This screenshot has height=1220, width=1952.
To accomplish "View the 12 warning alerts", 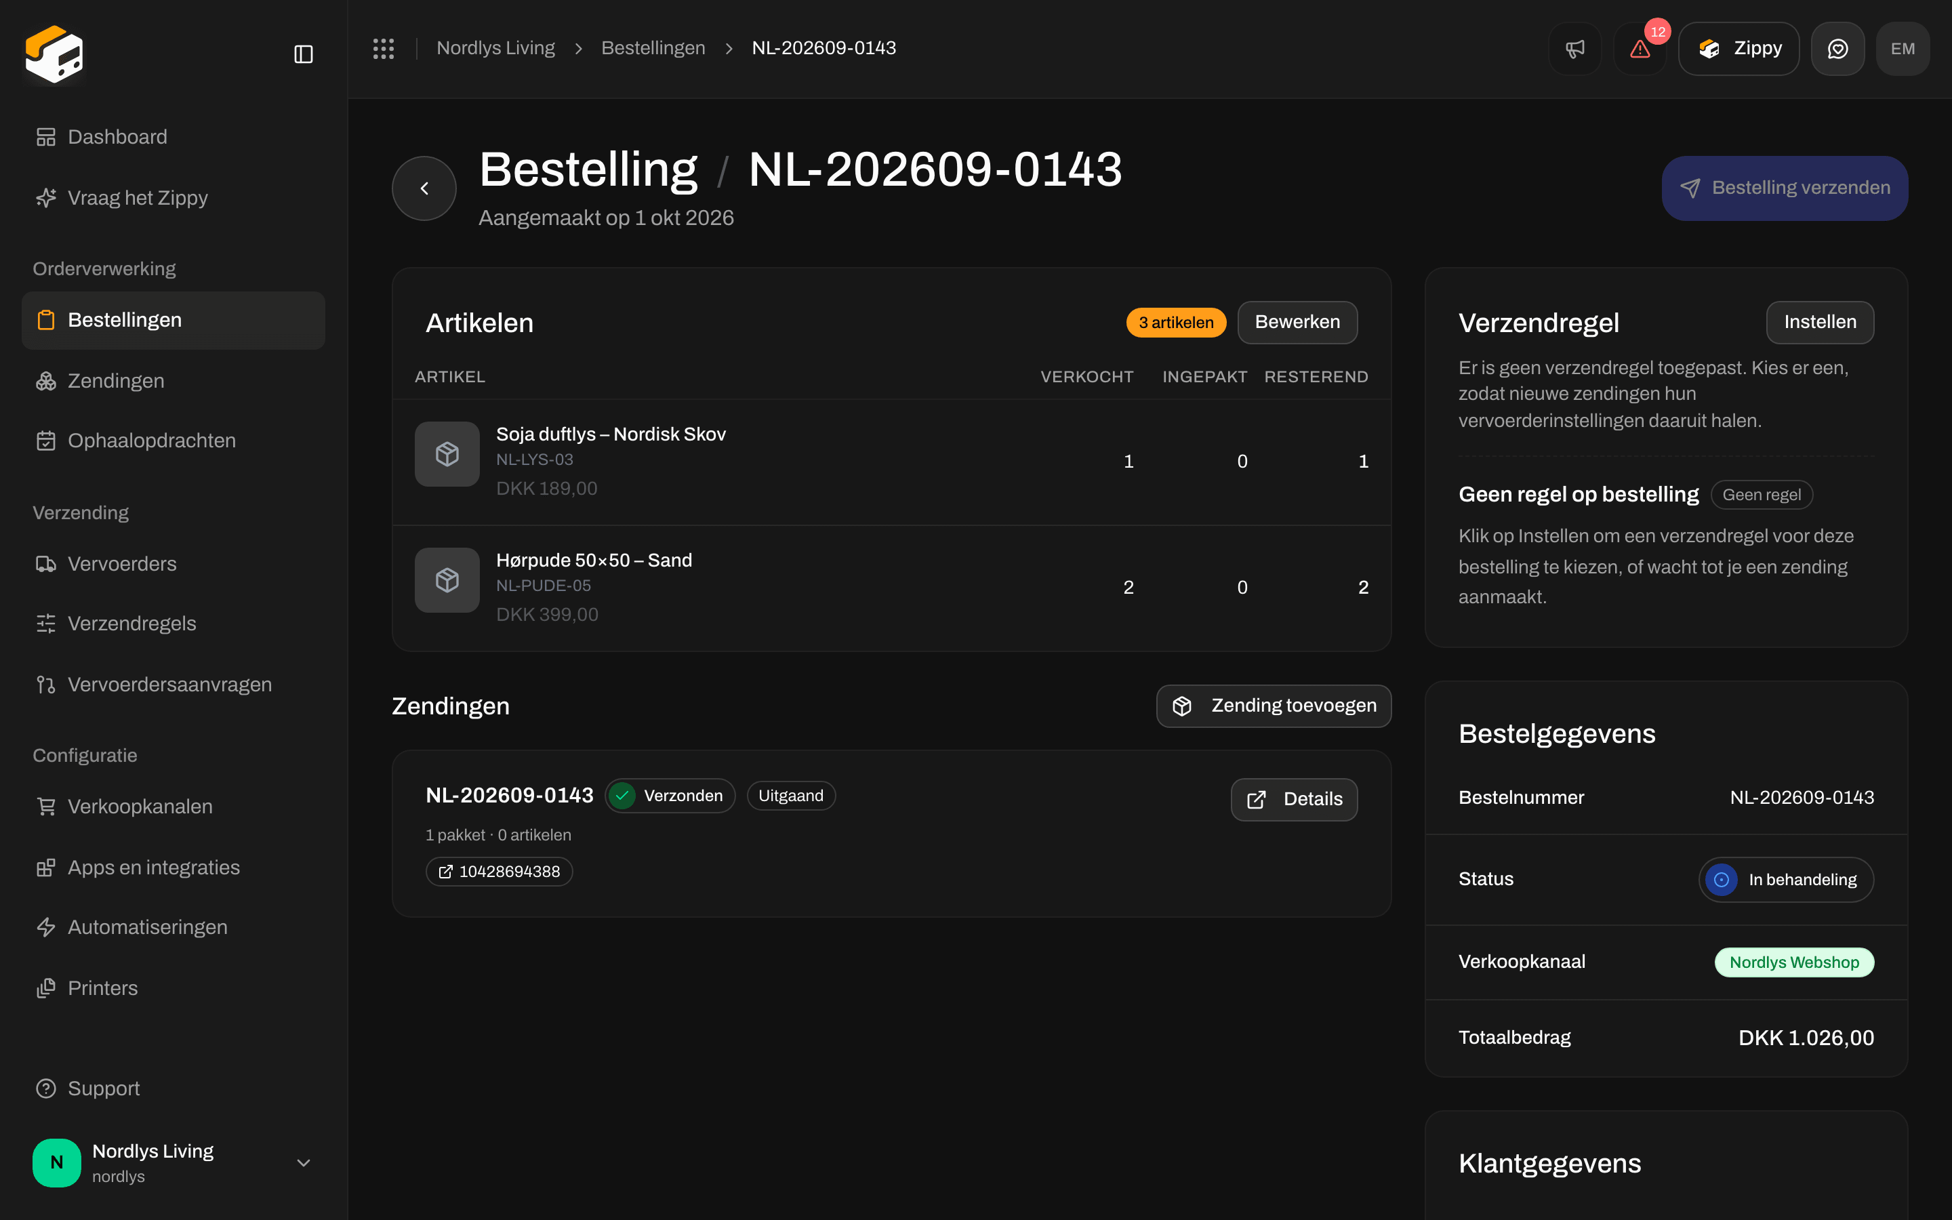I will pos(1640,48).
